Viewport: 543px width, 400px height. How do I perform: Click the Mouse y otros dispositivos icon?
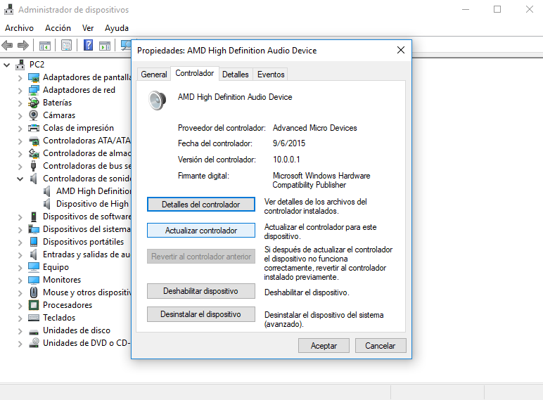(34, 292)
